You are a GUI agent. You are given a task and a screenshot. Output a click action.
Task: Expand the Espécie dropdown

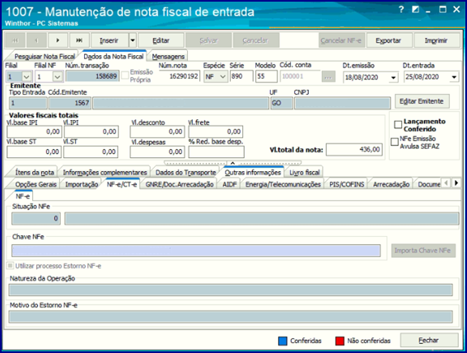click(222, 77)
